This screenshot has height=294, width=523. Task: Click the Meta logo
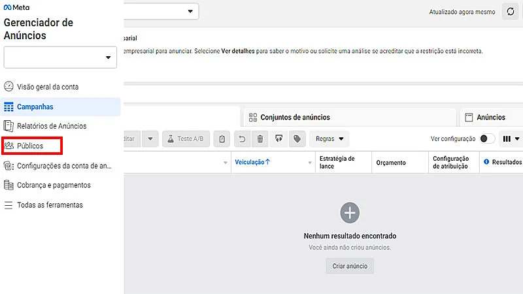(16, 7)
